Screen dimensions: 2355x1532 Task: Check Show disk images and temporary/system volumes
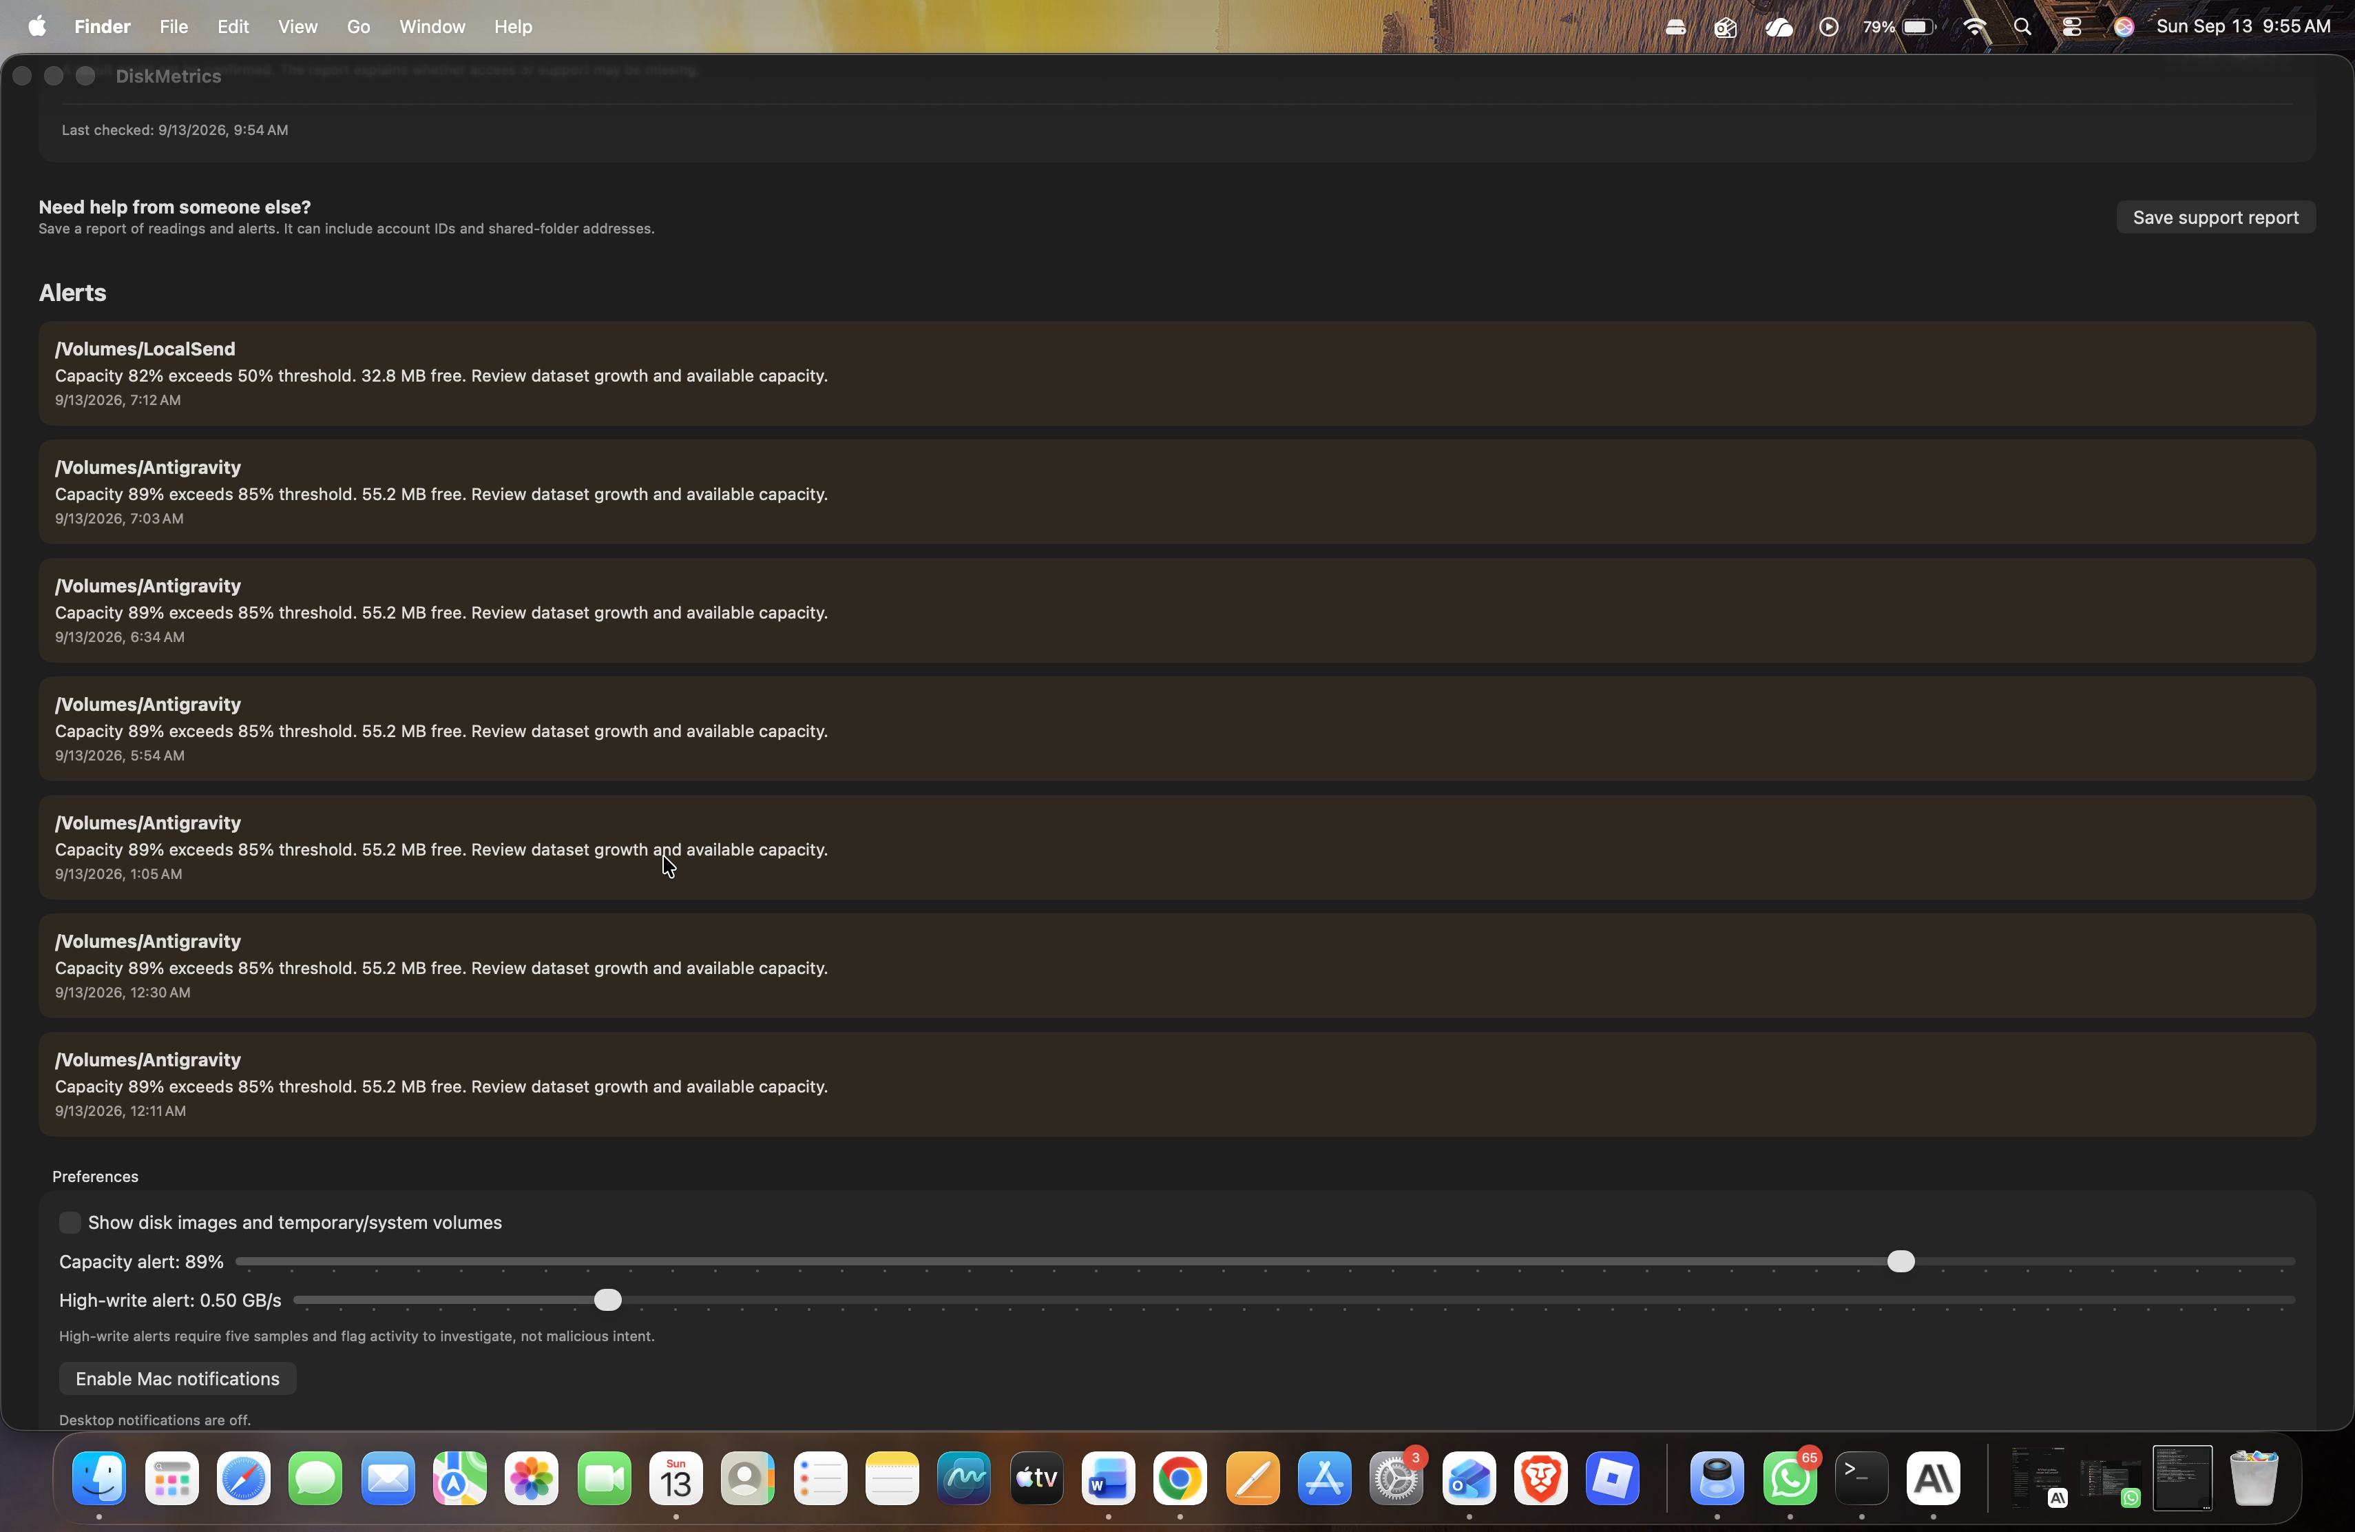(70, 1222)
